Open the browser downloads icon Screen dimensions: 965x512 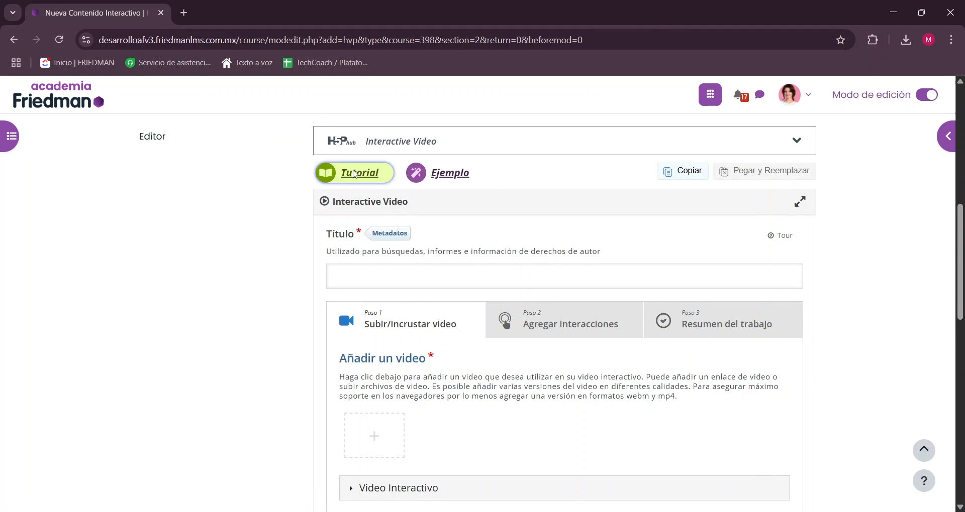pos(906,40)
